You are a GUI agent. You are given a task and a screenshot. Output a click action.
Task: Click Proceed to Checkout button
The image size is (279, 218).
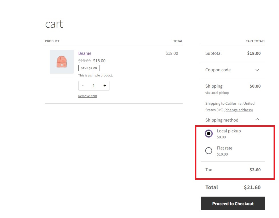[x=233, y=204]
